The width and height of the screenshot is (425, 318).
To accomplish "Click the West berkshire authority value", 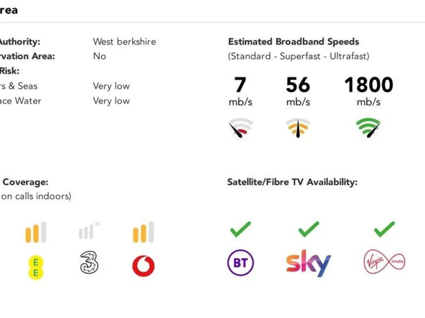I will pyautogui.click(x=125, y=42).
